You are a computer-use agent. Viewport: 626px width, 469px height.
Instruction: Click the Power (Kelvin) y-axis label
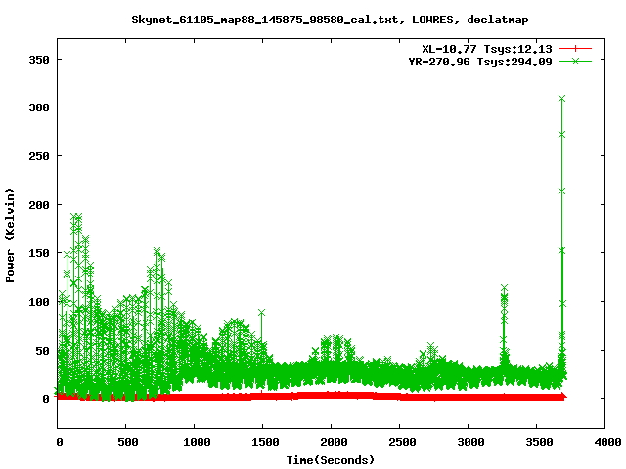tap(11, 234)
